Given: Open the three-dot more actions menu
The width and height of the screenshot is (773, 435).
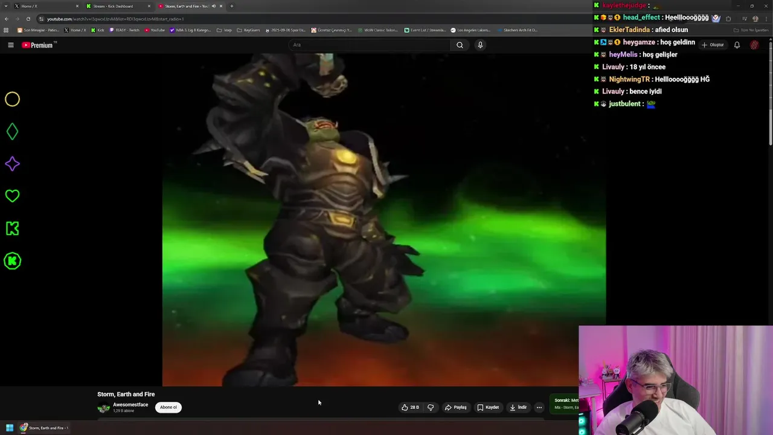Looking at the screenshot, I should [539, 407].
